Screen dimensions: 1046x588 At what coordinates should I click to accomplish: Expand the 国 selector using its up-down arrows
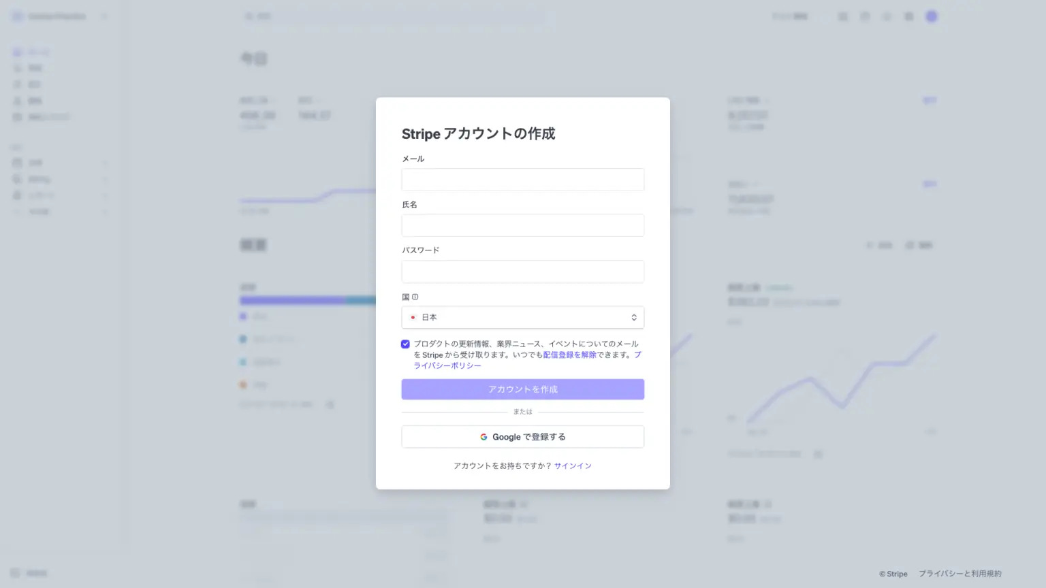(x=633, y=317)
